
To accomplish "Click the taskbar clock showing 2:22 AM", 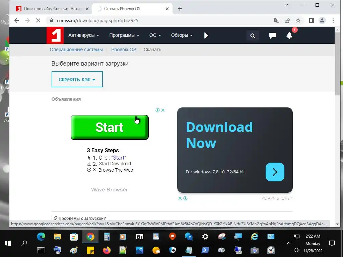I will coord(313,236).
